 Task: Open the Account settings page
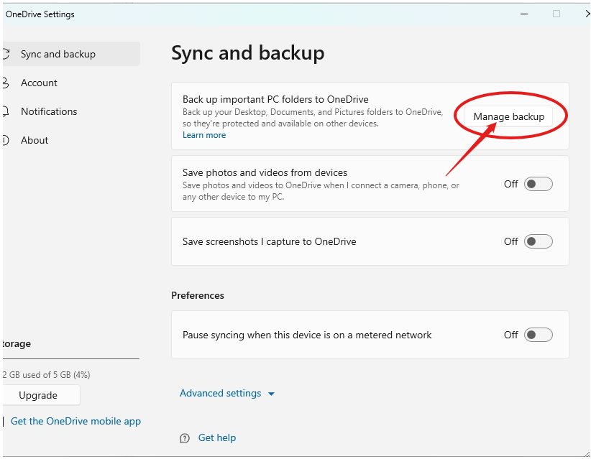(39, 83)
